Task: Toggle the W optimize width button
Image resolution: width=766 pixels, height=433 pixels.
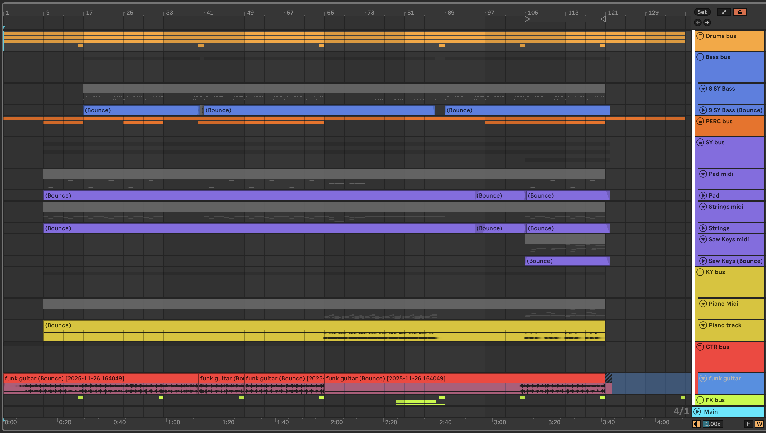Action: click(x=759, y=424)
